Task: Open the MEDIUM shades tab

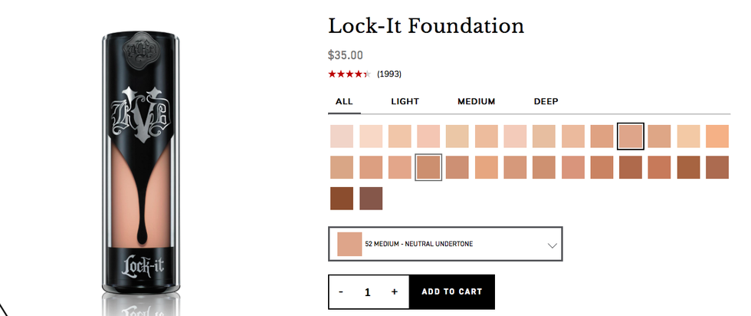Action: (x=476, y=101)
